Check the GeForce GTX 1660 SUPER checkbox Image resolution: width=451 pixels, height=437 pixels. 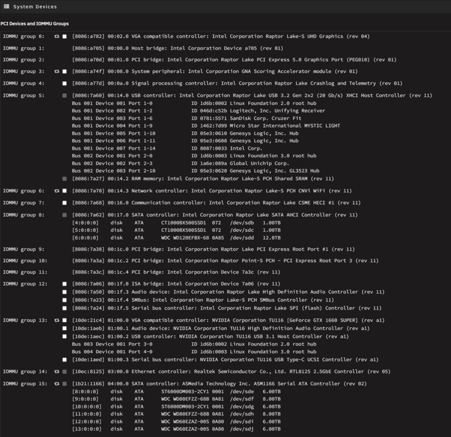(x=65, y=320)
